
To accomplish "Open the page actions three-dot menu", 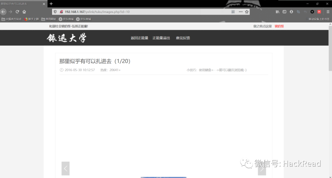I will [240, 12].
